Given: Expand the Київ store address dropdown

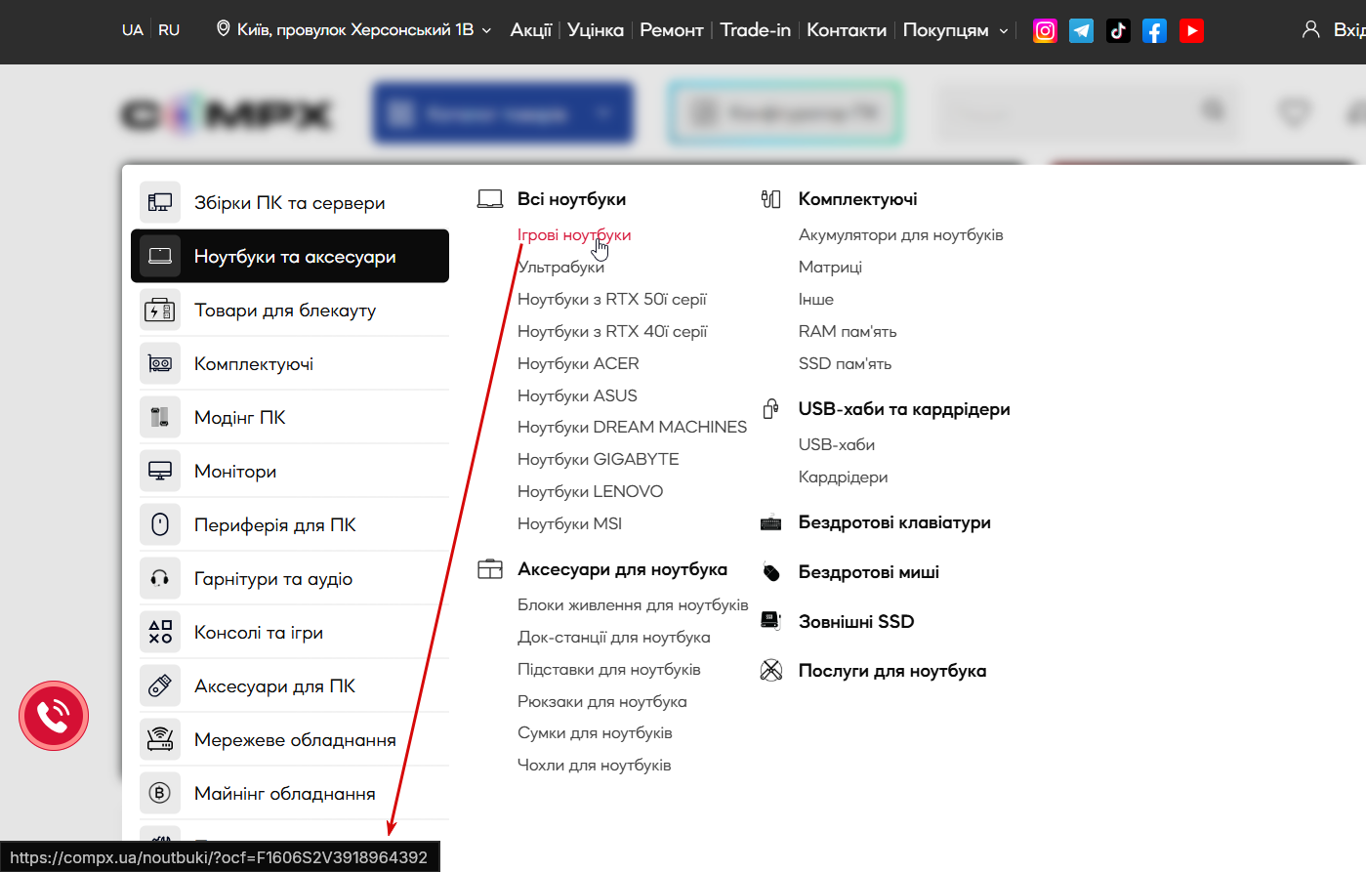Looking at the screenshot, I should (353, 30).
